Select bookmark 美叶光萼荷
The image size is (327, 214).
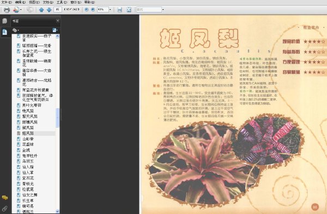coord(32,105)
